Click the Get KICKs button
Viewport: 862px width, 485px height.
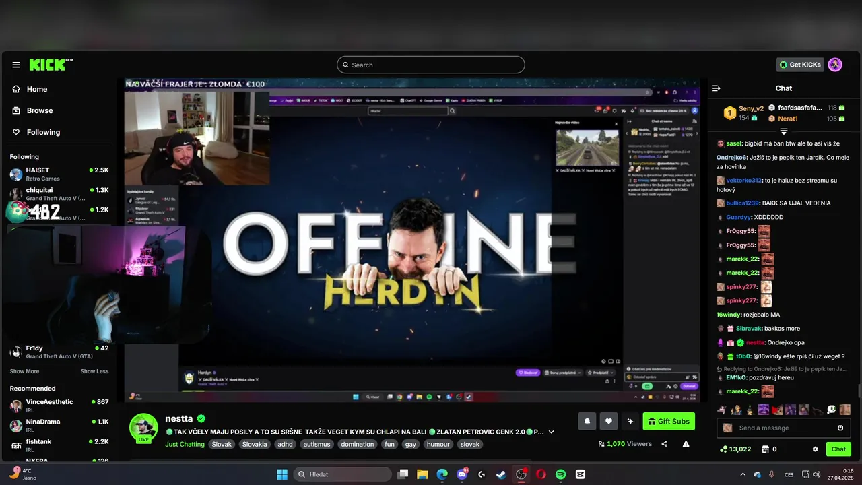pos(800,65)
